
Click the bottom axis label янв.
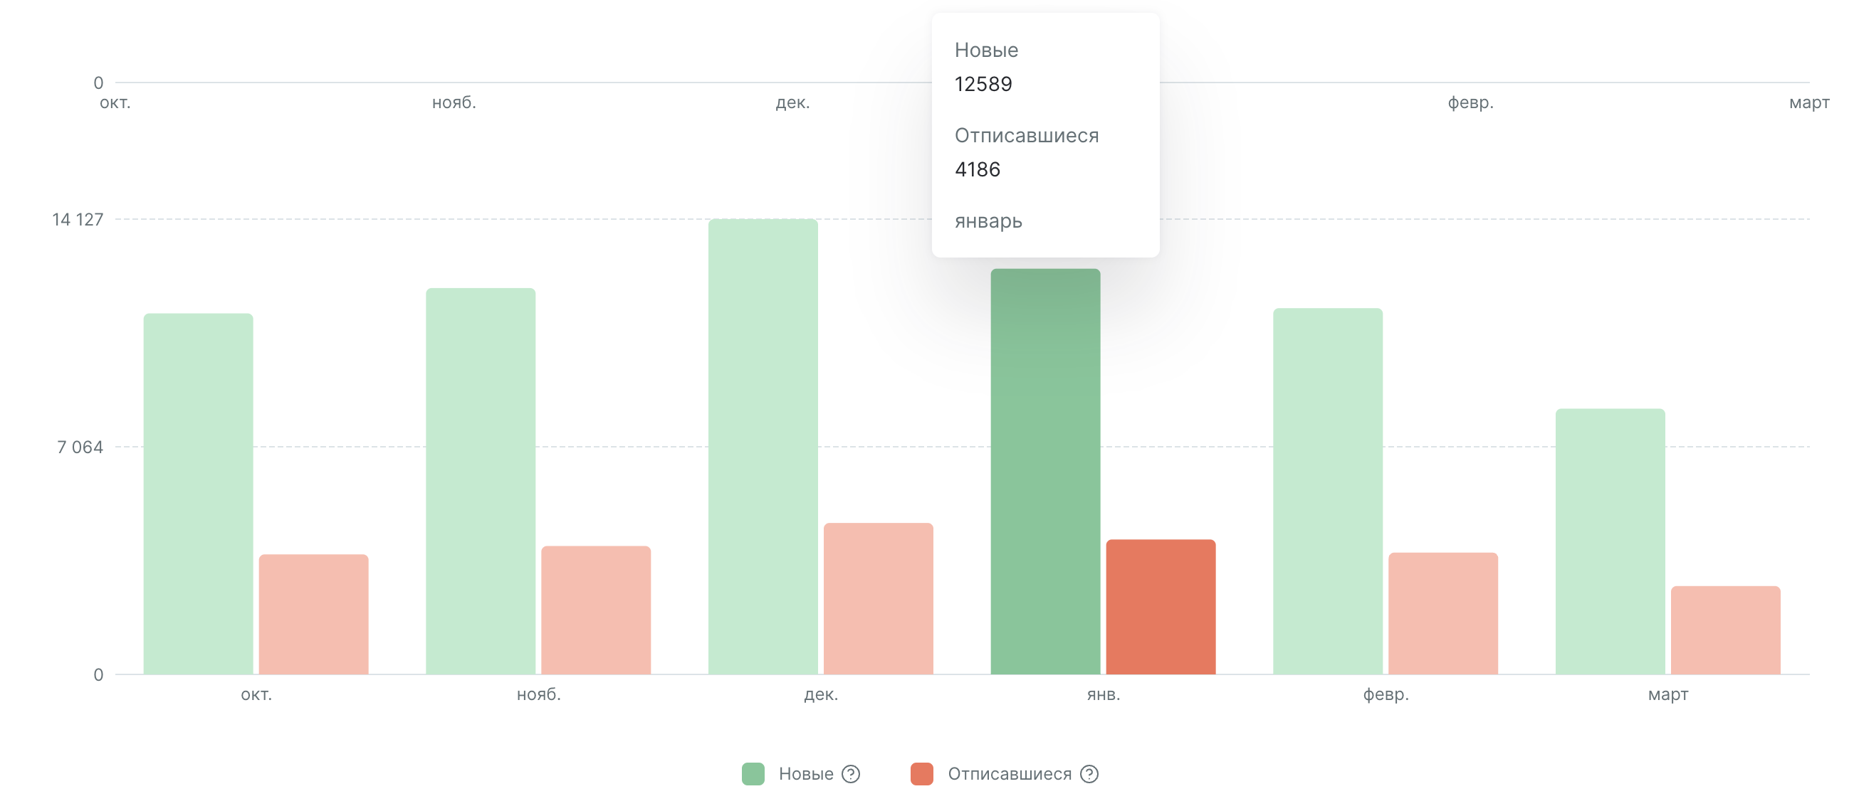1104,694
